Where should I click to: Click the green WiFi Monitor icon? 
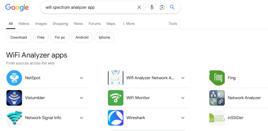tap(116, 98)
